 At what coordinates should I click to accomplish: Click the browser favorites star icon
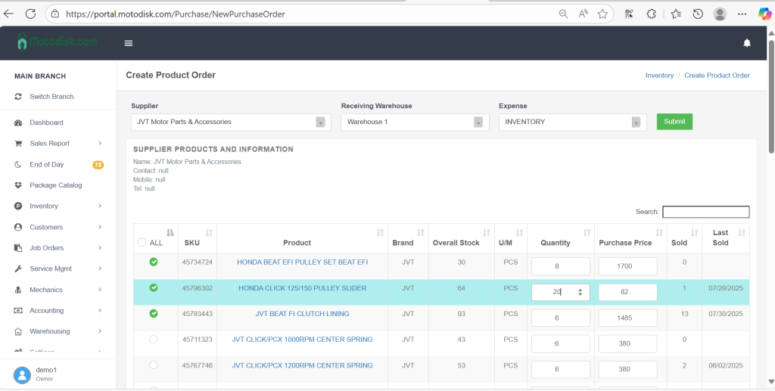pyautogui.click(x=602, y=14)
